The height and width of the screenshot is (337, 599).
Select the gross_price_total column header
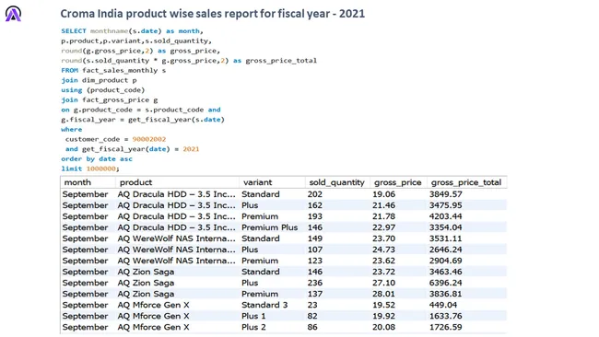tap(466, 182)
